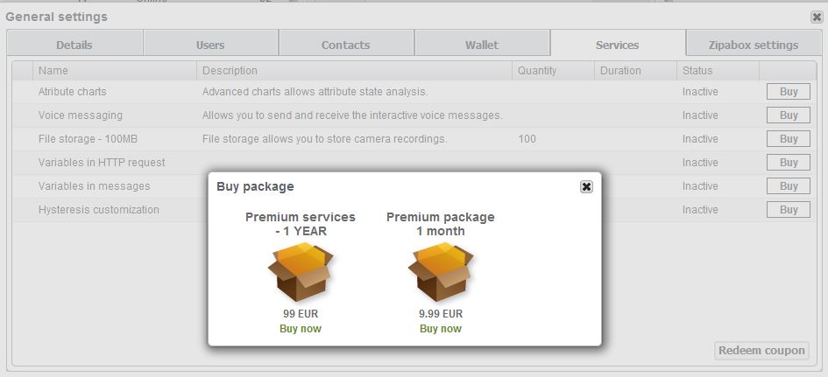The height and width of the screenshot is (377, 828).
Task: Buy now the 99 EUR yearly package
Action: [301, 329]
